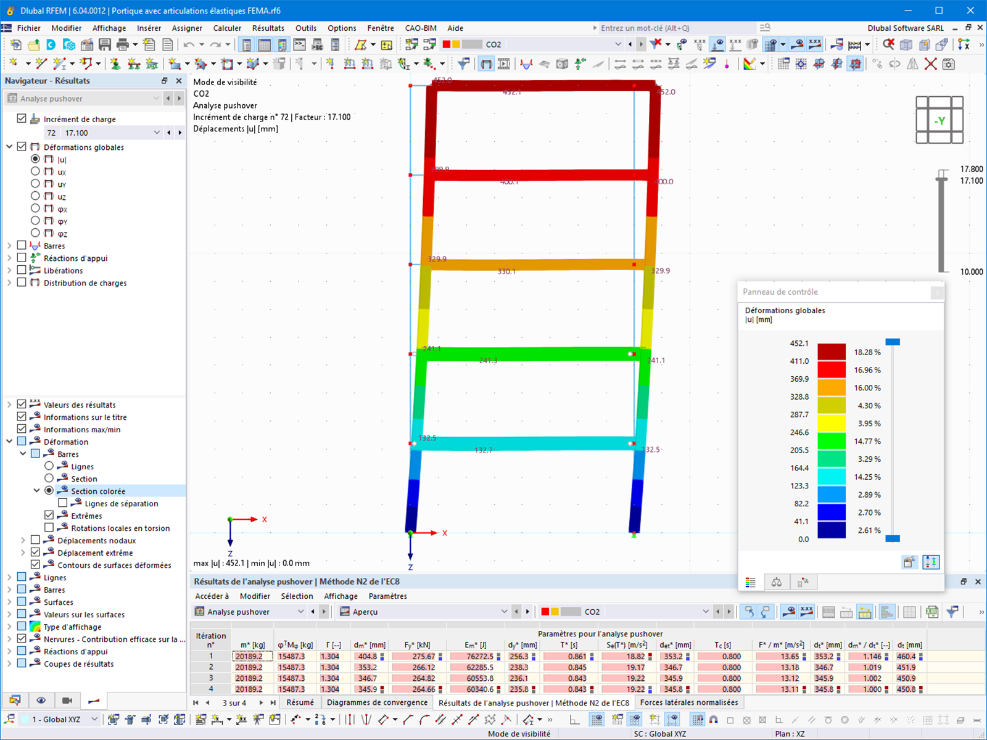987x740 pixels.
Task: Switch to Forces latérales normalisées tab
Action: (688, 702)
